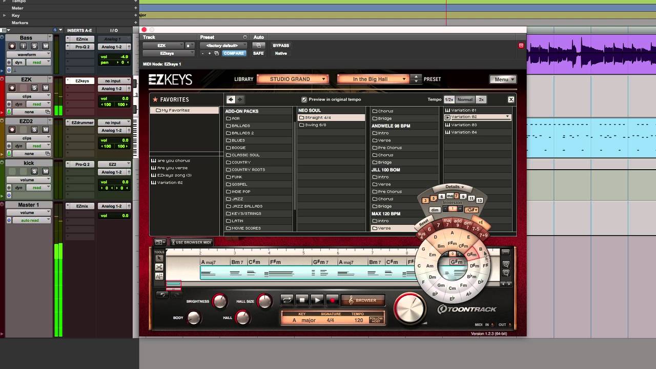Adjust the HALL SIZE knob

tap(264, 301)
